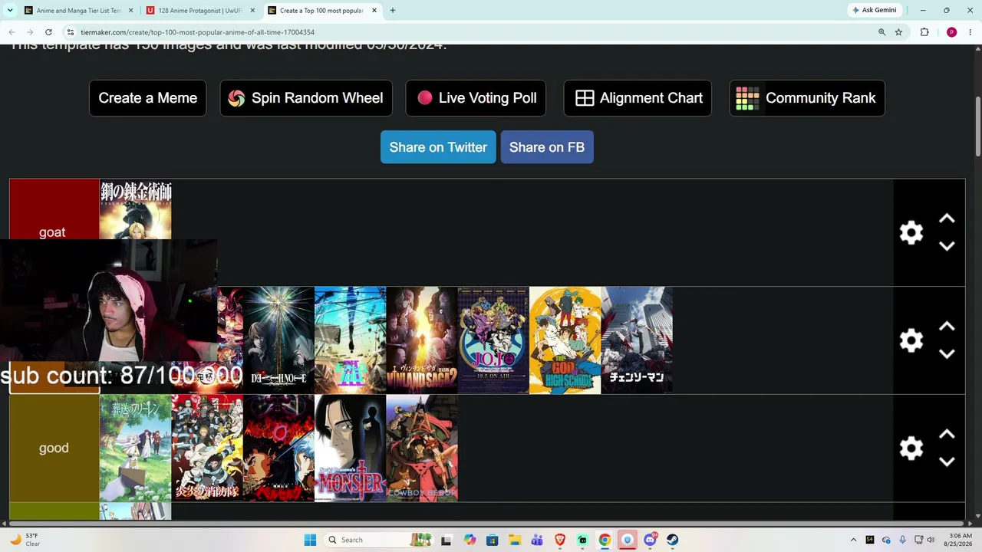Close the Create a Top 100 tab

coord(374,11)
